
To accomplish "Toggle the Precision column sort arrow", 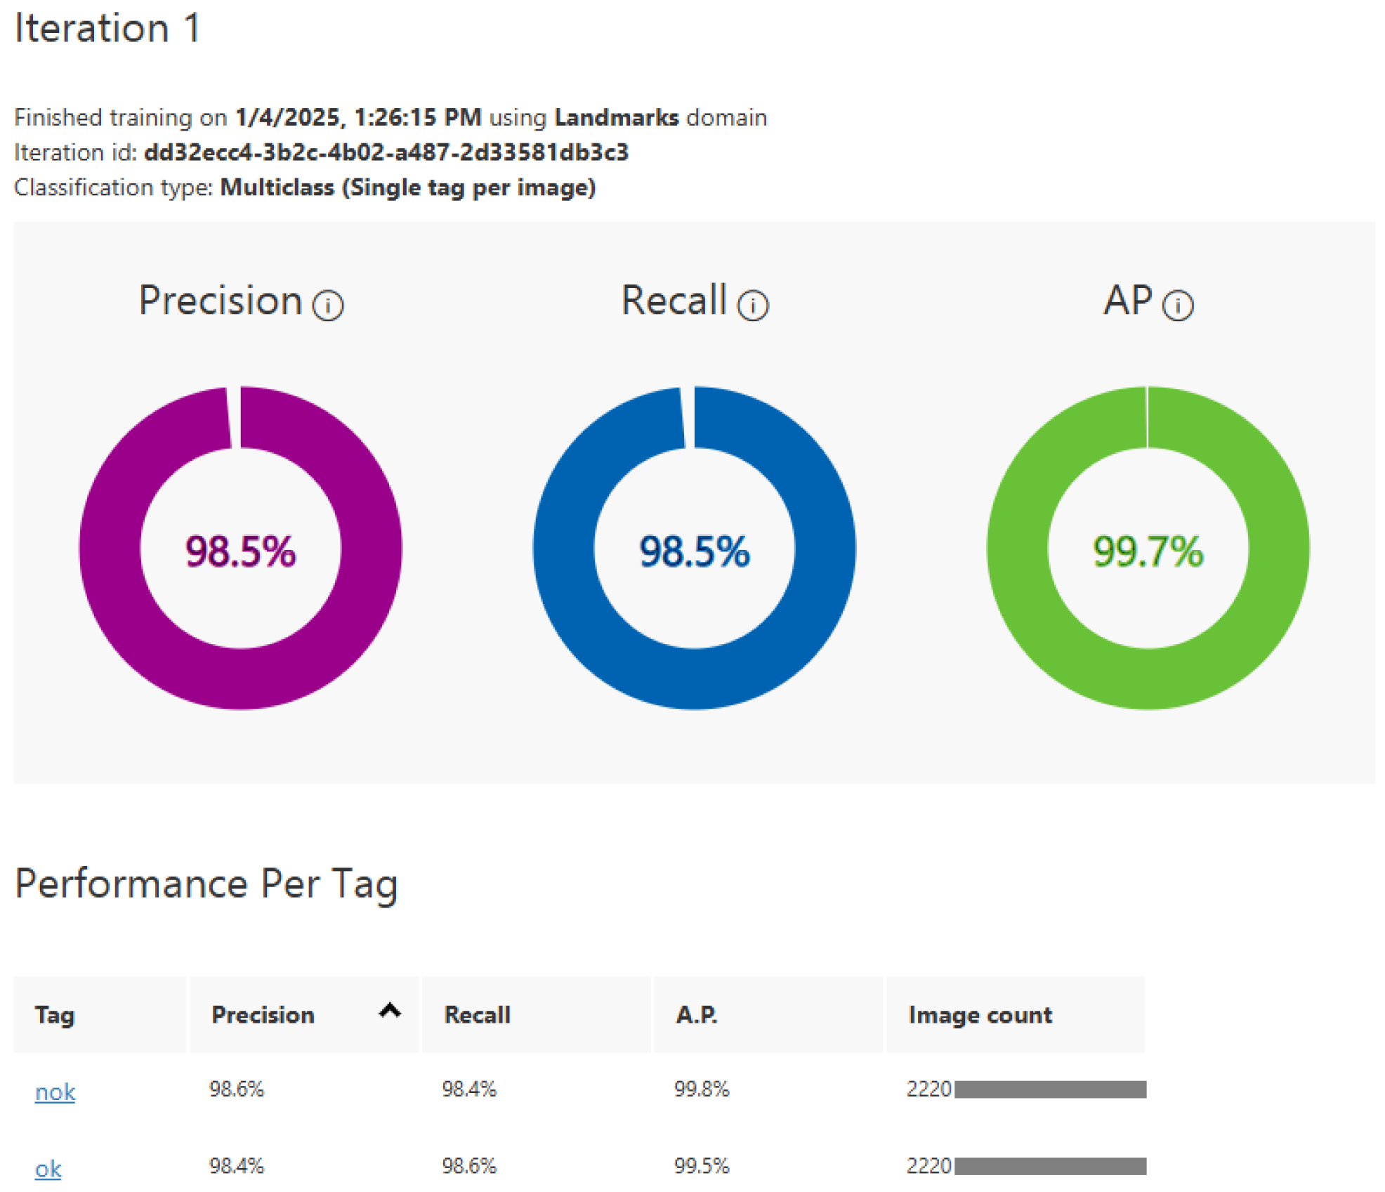I will [x=390, y=1011].
